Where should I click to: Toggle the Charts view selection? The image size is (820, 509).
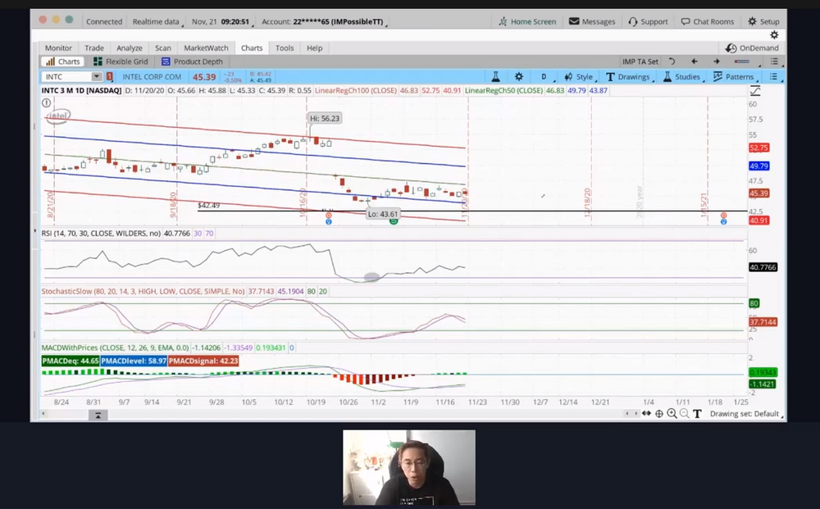pos(63,61)
